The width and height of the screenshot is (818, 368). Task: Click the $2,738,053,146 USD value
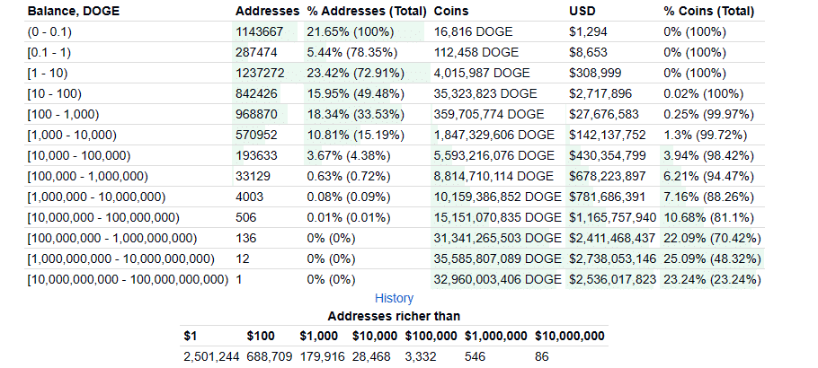[612, 259]
